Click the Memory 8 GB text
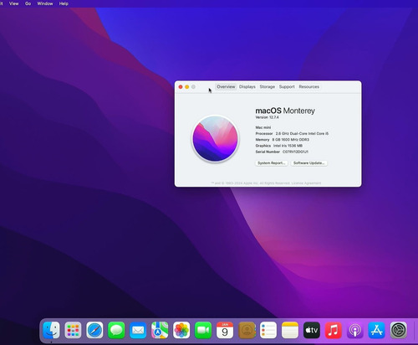The image size is (418, 345). pyautogui.click(x=283, y=140)
